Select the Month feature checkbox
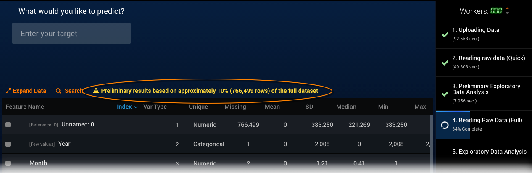Screen dimensions: 532x173 [8, 163]
